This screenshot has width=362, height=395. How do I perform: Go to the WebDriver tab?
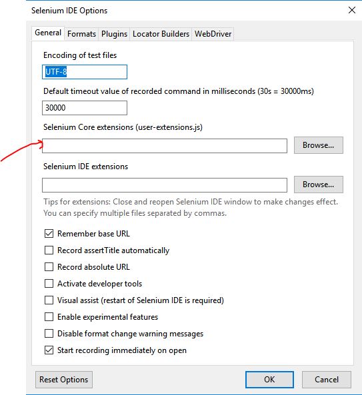pyautogui.click(x=213, y=34)
